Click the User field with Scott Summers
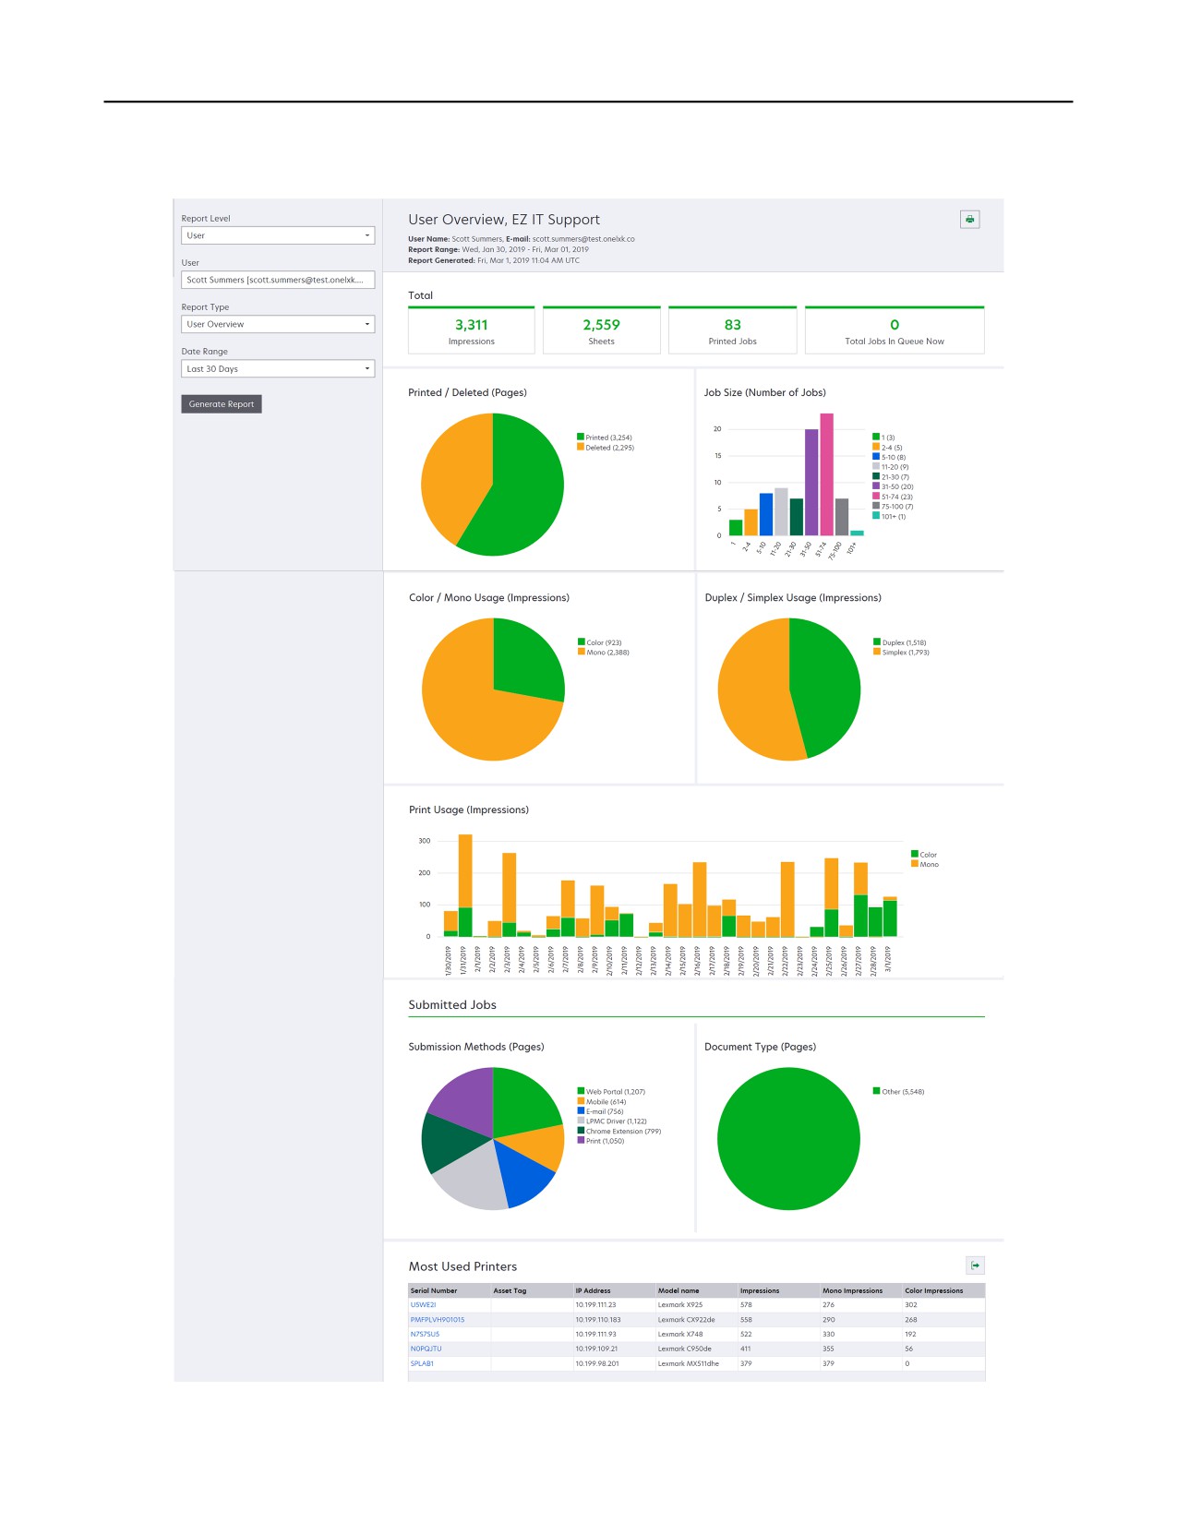 pyautogui.click(x=278, y=280)
